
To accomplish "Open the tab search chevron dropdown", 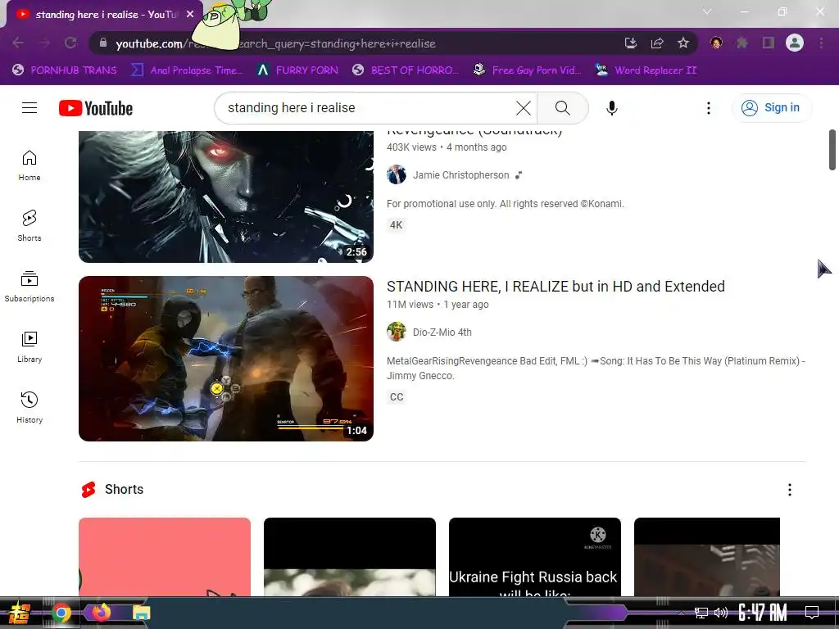I will point(707,11).
